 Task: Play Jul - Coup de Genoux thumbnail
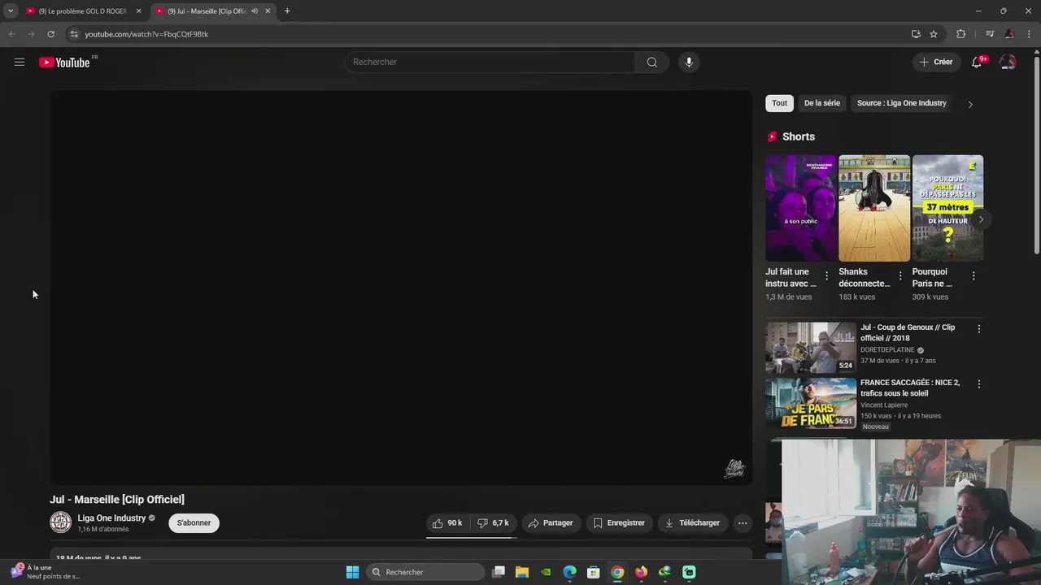(811, 347)
